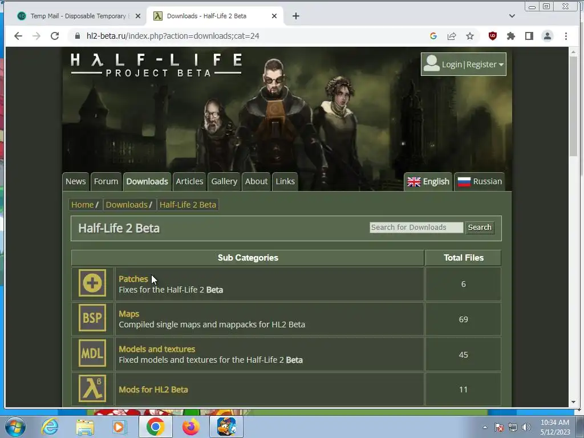Screen dimensions: 584x438
Task: Click the Patches category plus icon
Action: pos(92,283)
